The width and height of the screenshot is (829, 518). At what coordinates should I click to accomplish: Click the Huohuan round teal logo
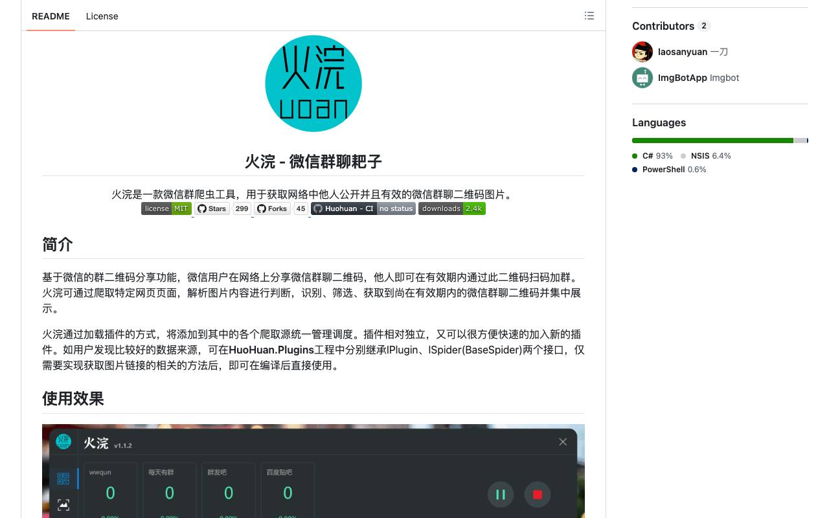tap(313, 84)
